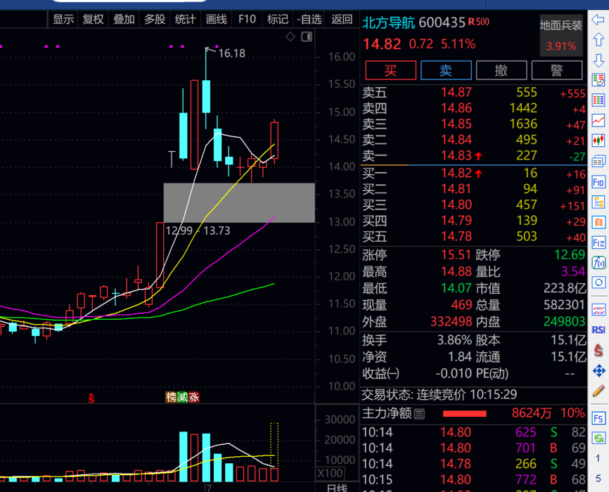Open the f(x) formula icon
609x492 pixels.
(598, 263)
